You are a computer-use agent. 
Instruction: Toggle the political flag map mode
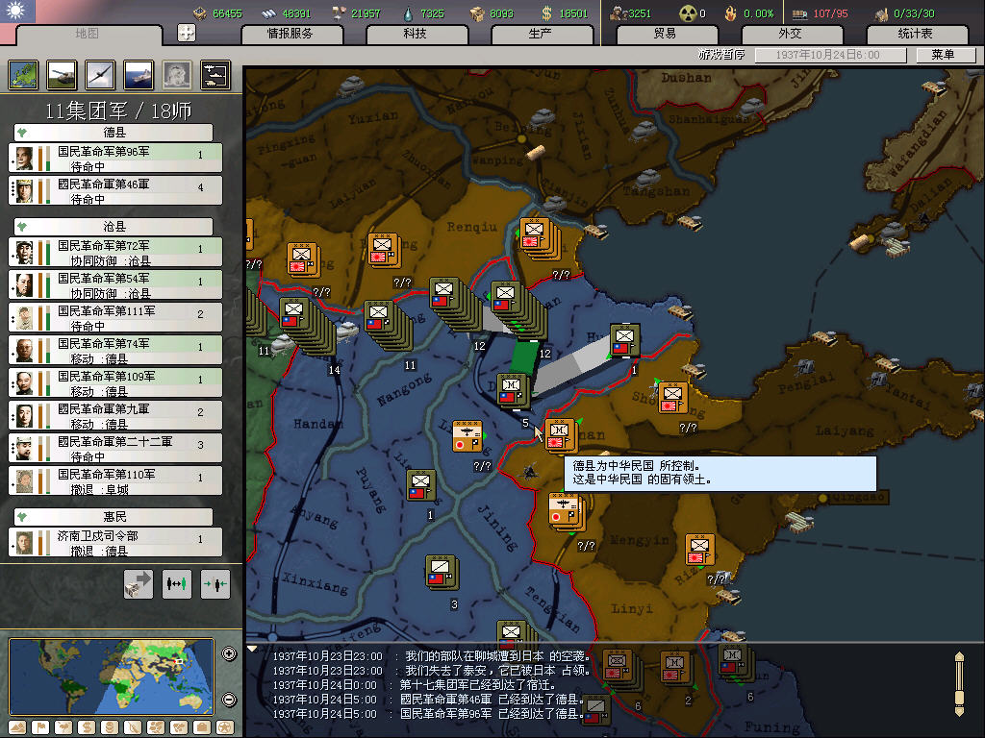coord(39,726)
